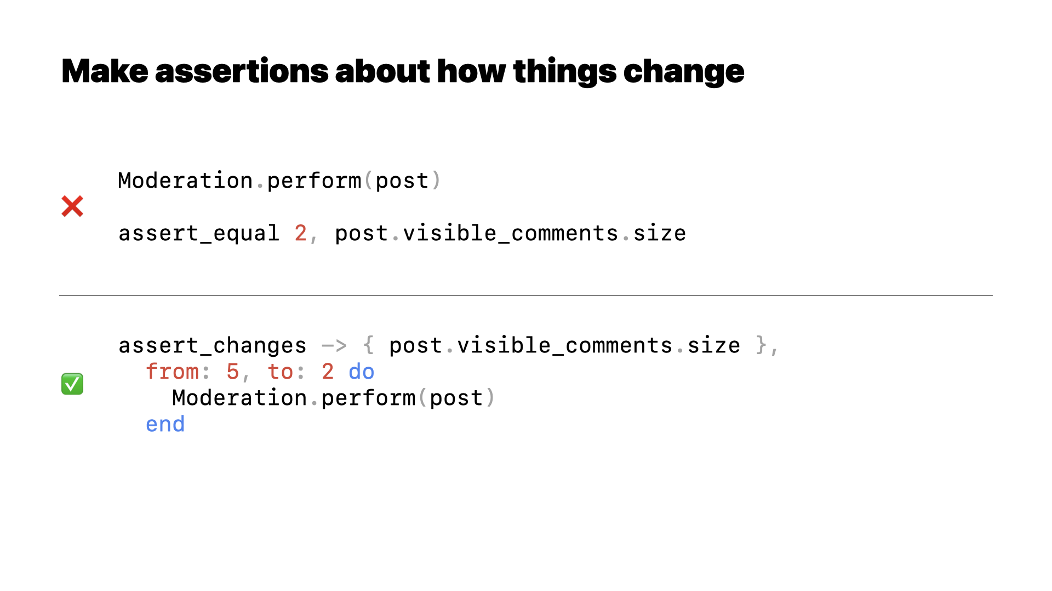Click the slide title about assertions
The height and width of the screenshot is (591, 1052).
point(403,71)
